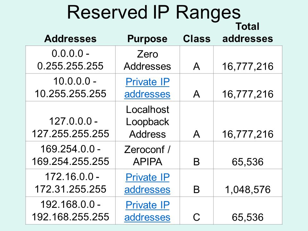Viewport: 308px width, 231px height.
Task: Click the Zero Addresses purpose cell
Action: pyautogui.click(x=148, y=60)
